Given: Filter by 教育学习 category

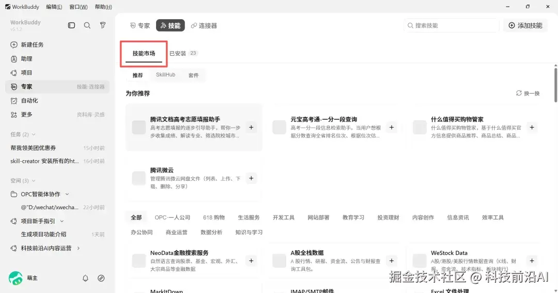Looking at the screenshot, I should pos(353,218).
